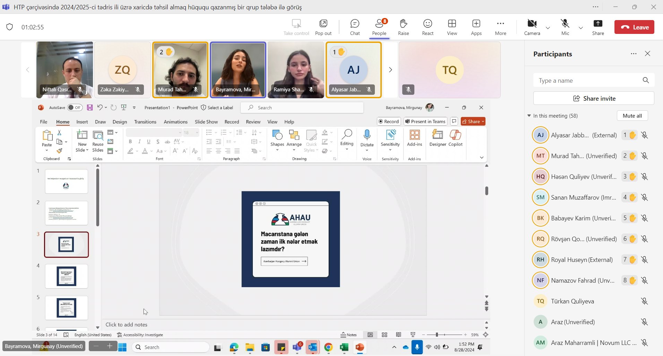Open Reuse Slides in PowerPoint

pyautogui.click(x=98, y=141)
